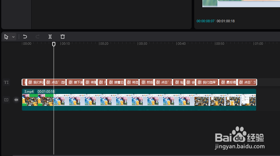The image size is (280, 156).
Task: Redo the undone edit
Action: [x=38, y=37]
